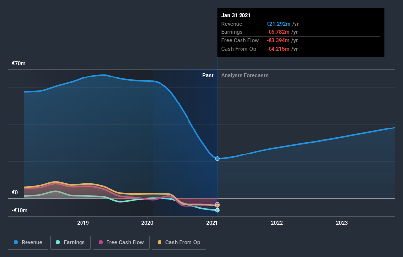Click the -€10m y-axis label
The height and width of the screenshot is (257, 403).
tap(20, 210)
